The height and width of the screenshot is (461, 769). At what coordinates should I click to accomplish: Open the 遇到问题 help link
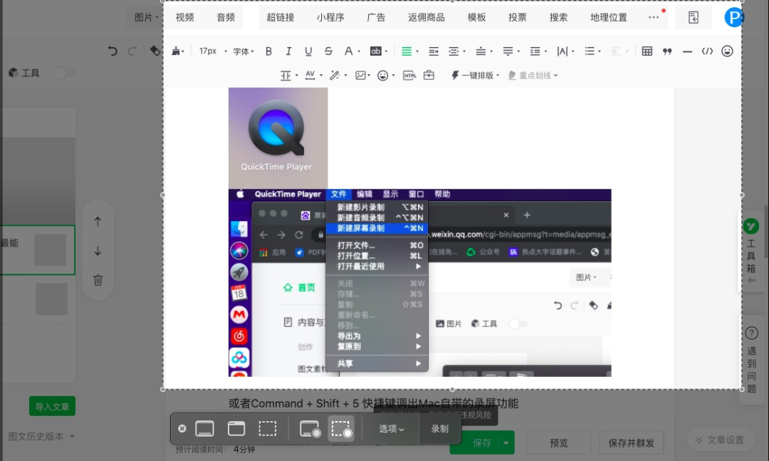(x=751, y=360)
